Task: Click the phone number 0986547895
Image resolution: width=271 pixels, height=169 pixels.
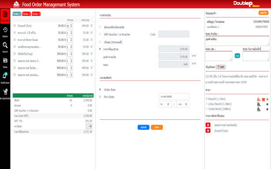Action: (262, 27)
